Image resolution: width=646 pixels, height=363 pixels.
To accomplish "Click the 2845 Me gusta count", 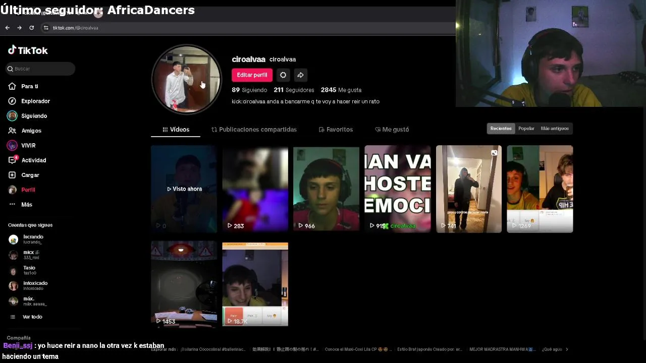I will 341,90.
